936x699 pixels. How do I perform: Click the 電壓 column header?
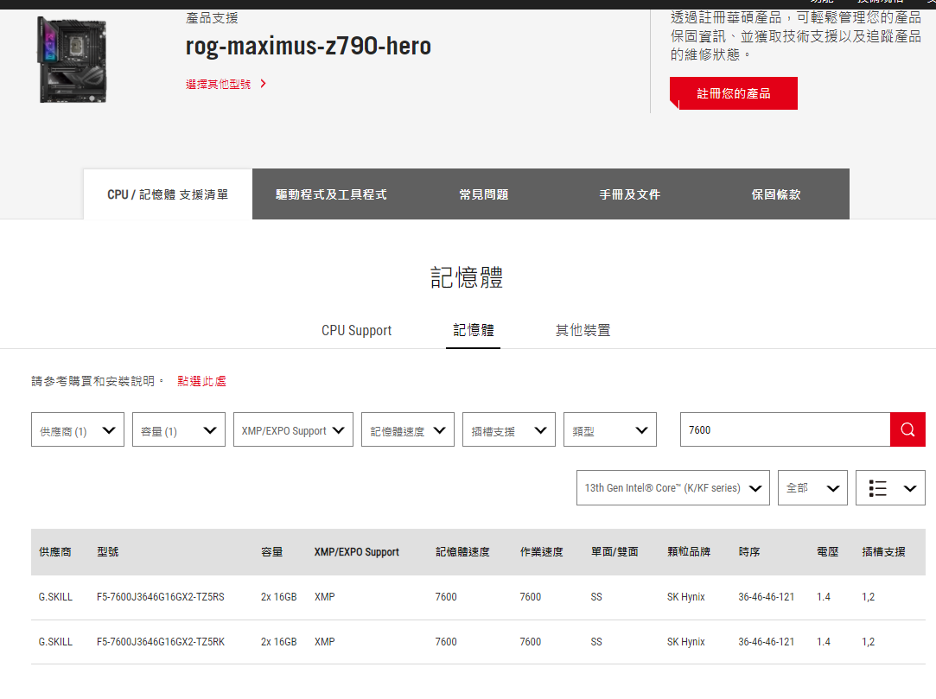[827, 551]
